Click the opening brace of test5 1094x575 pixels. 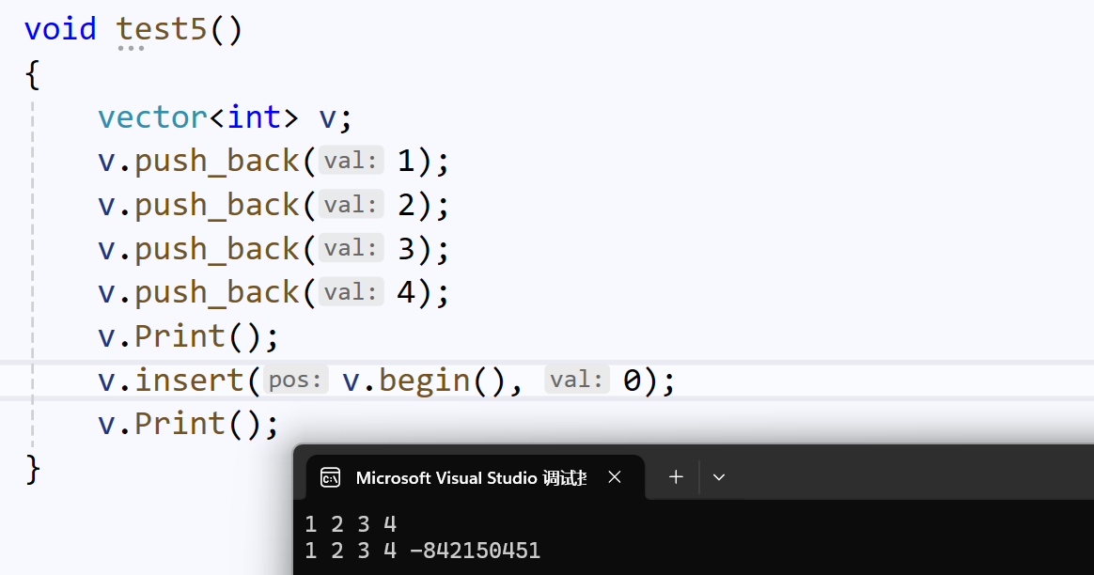tap(33, 74)
